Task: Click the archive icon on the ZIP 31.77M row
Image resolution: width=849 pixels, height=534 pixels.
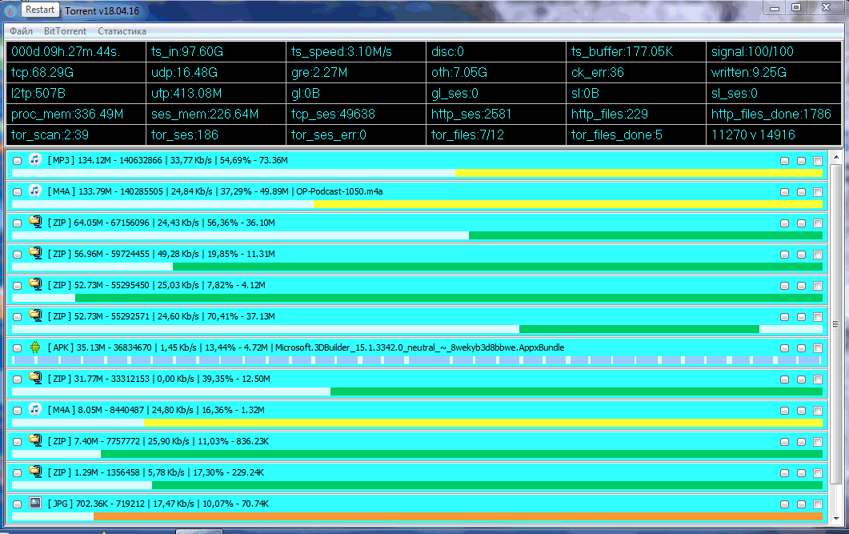Action: coord(34,379)
